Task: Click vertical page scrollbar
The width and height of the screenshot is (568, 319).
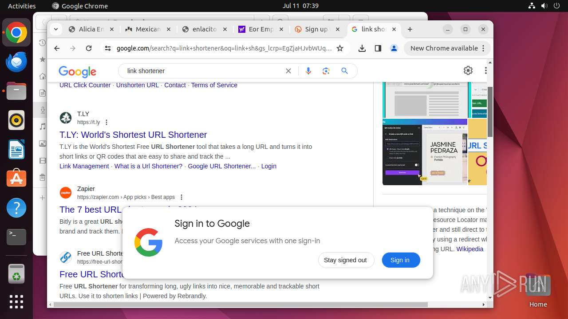Action: (490, 111)
